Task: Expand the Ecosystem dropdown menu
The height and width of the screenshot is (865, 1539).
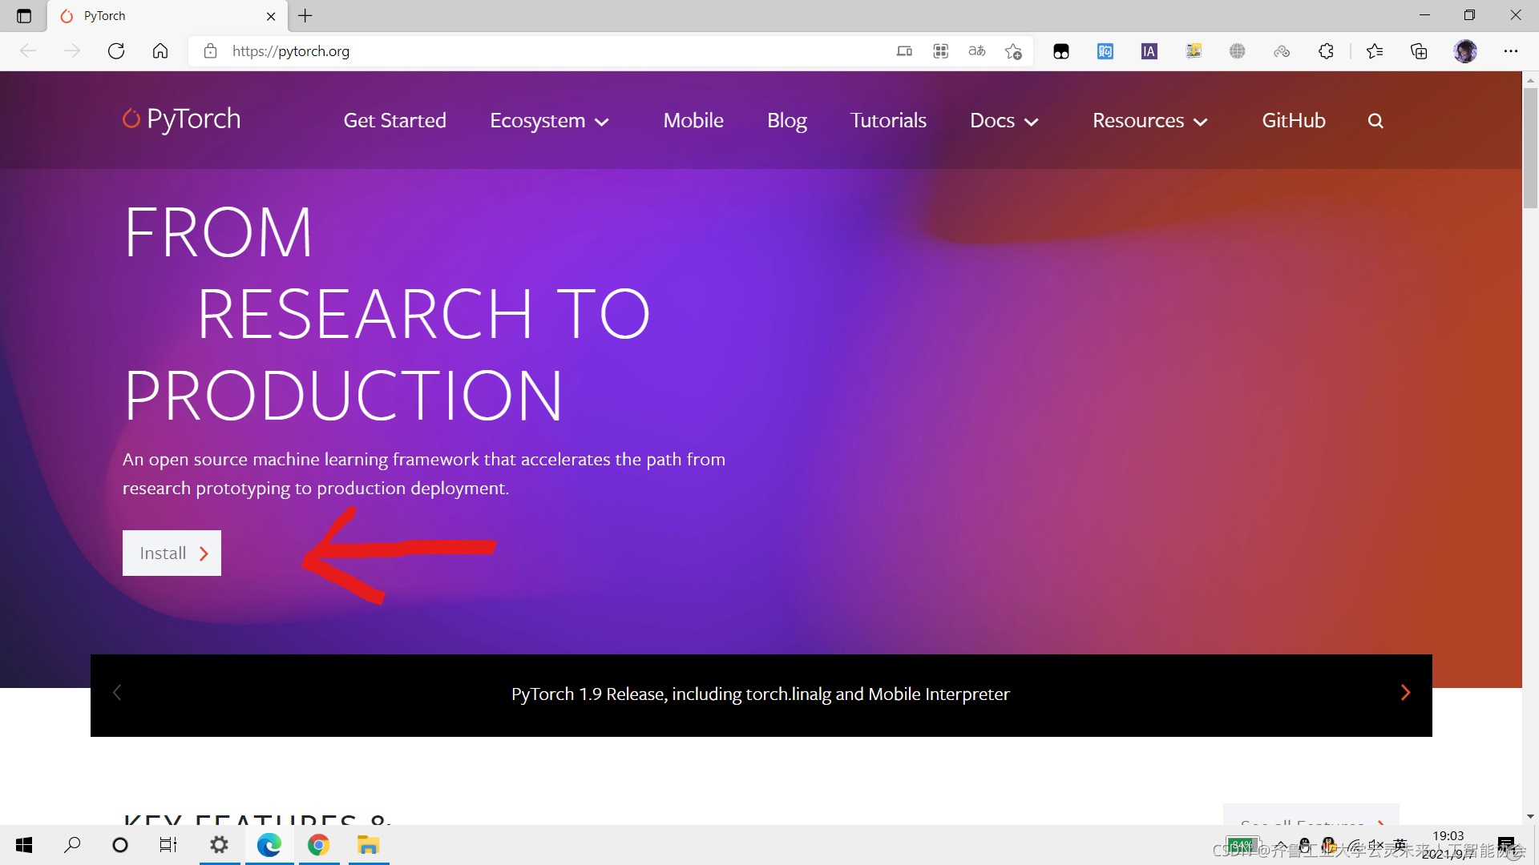Action: (550, 121)
